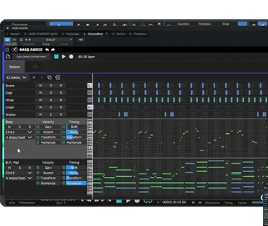
Task: Solo the E.P. Pad track
Action: pyautogui.click(x=19, y=167)
